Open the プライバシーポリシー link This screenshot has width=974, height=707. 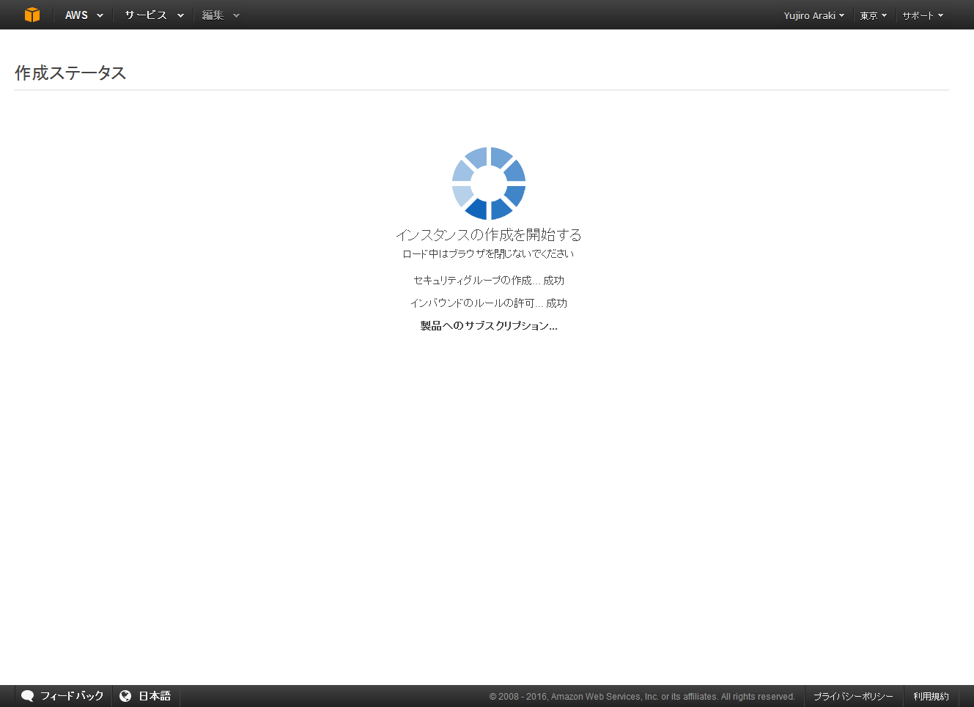click(853, 697)
